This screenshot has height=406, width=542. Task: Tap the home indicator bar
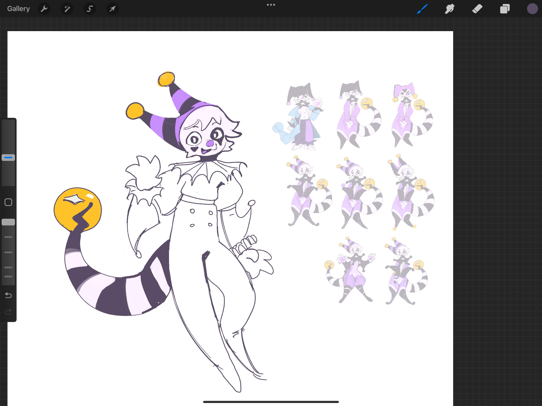point(271,402)
